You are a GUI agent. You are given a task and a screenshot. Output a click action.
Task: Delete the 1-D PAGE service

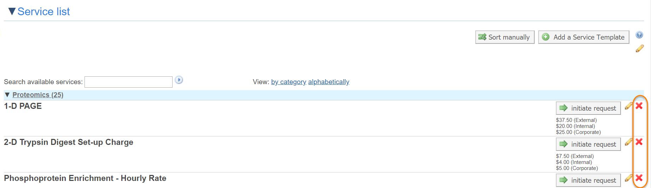(639, 106)
